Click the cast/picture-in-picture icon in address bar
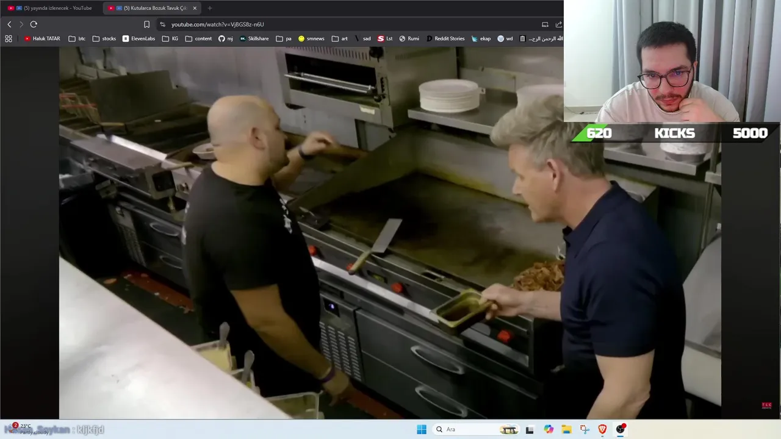 coord(545,24)
